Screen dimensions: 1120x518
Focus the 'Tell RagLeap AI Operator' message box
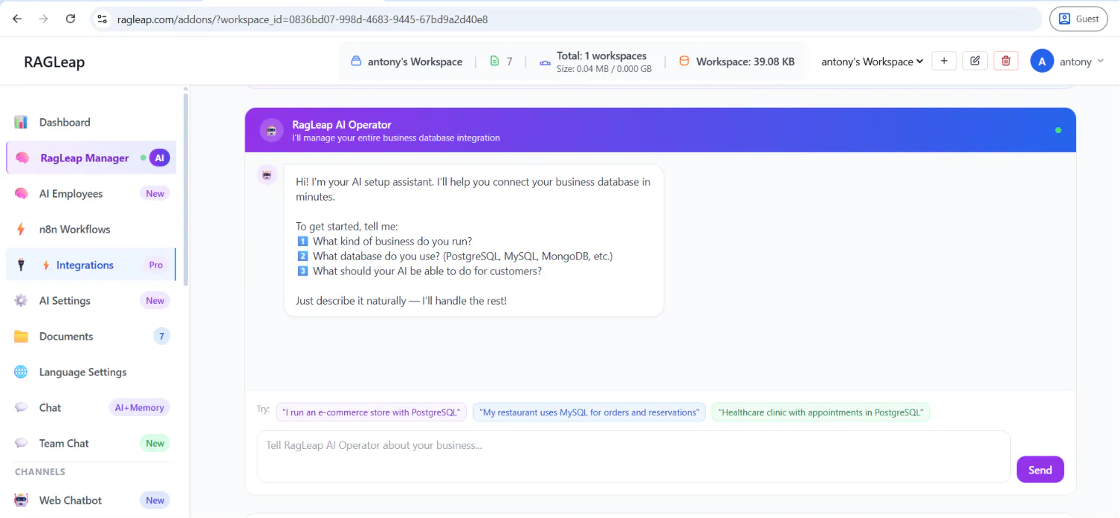pos(634,456)
